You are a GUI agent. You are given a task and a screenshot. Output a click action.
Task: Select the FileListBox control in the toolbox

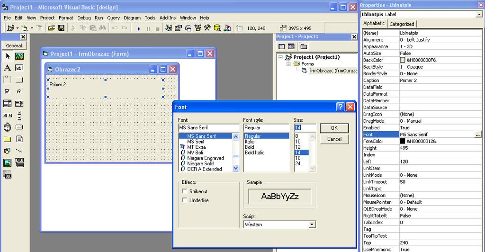(x=19, y=139)
